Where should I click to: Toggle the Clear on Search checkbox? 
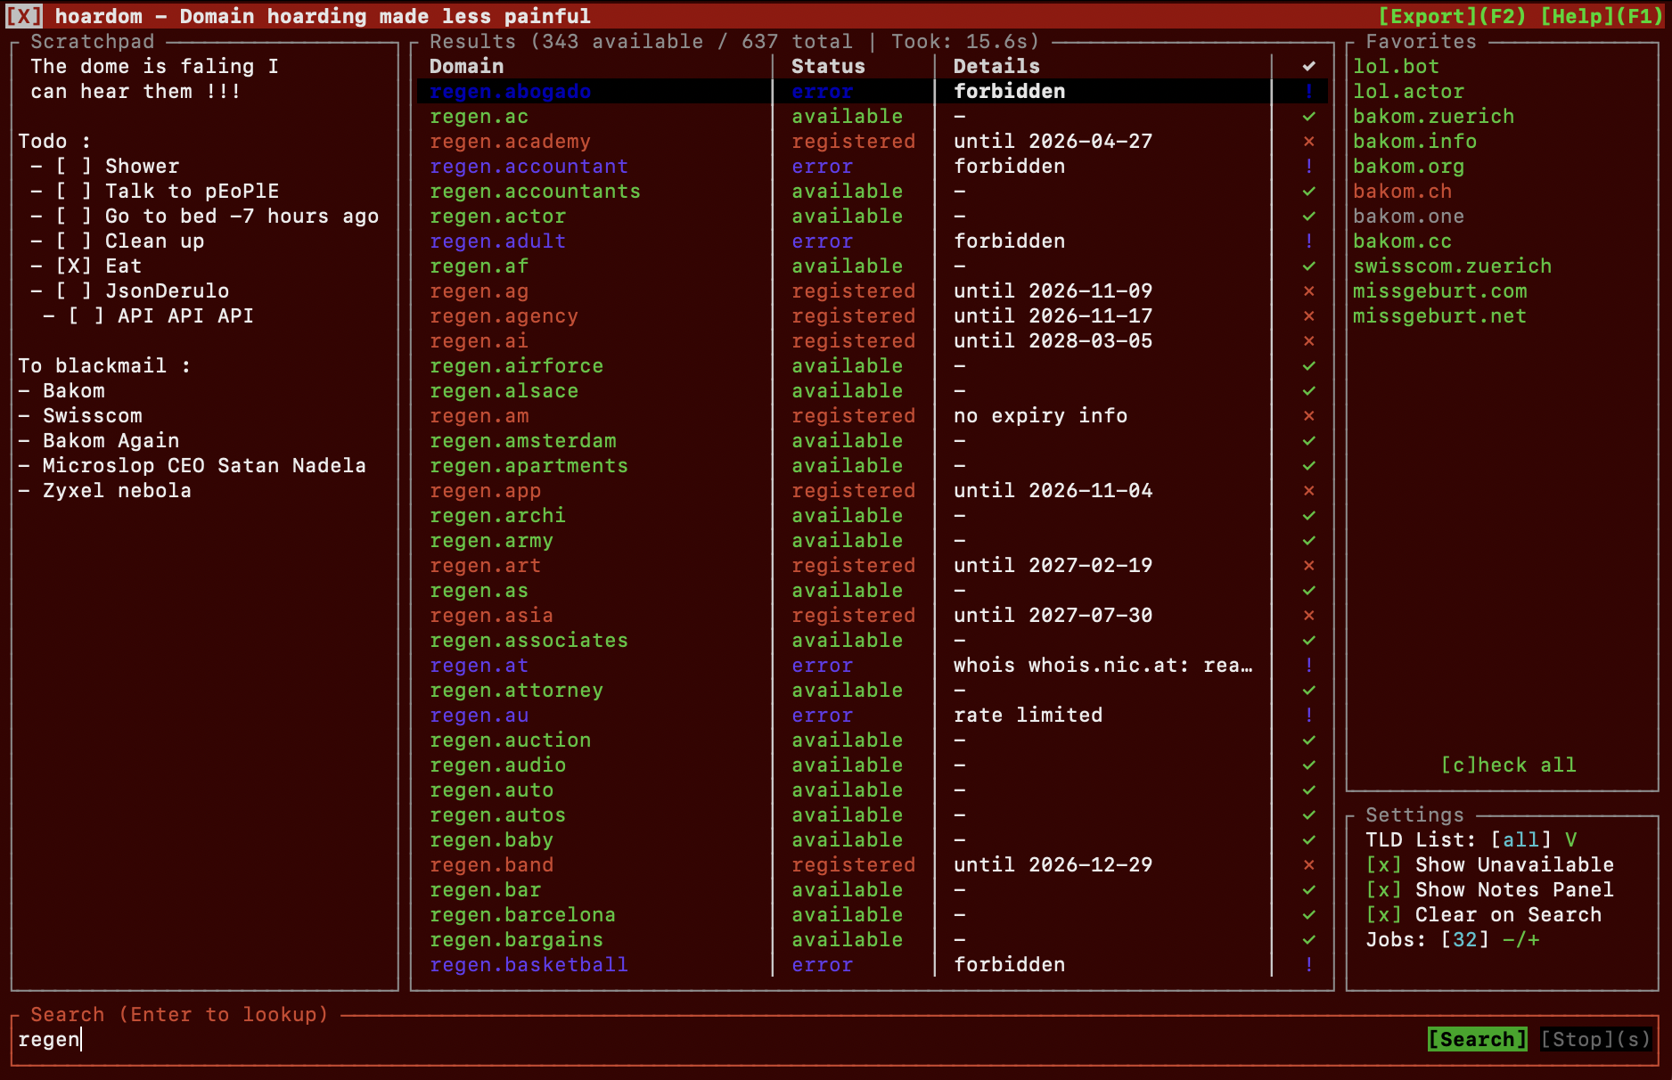click(1383, 915)
